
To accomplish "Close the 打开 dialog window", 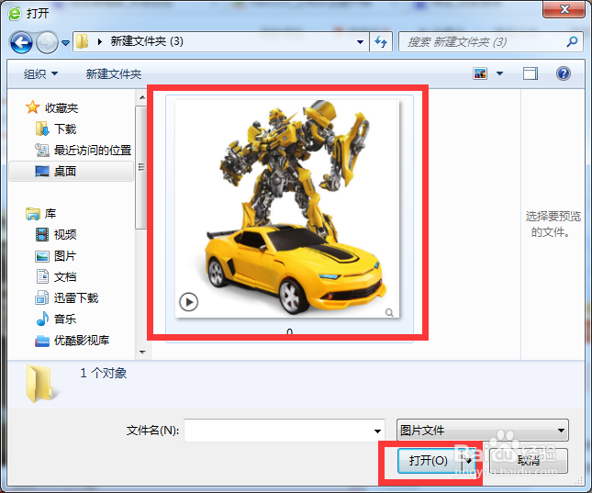I will (x=564, y=9).
